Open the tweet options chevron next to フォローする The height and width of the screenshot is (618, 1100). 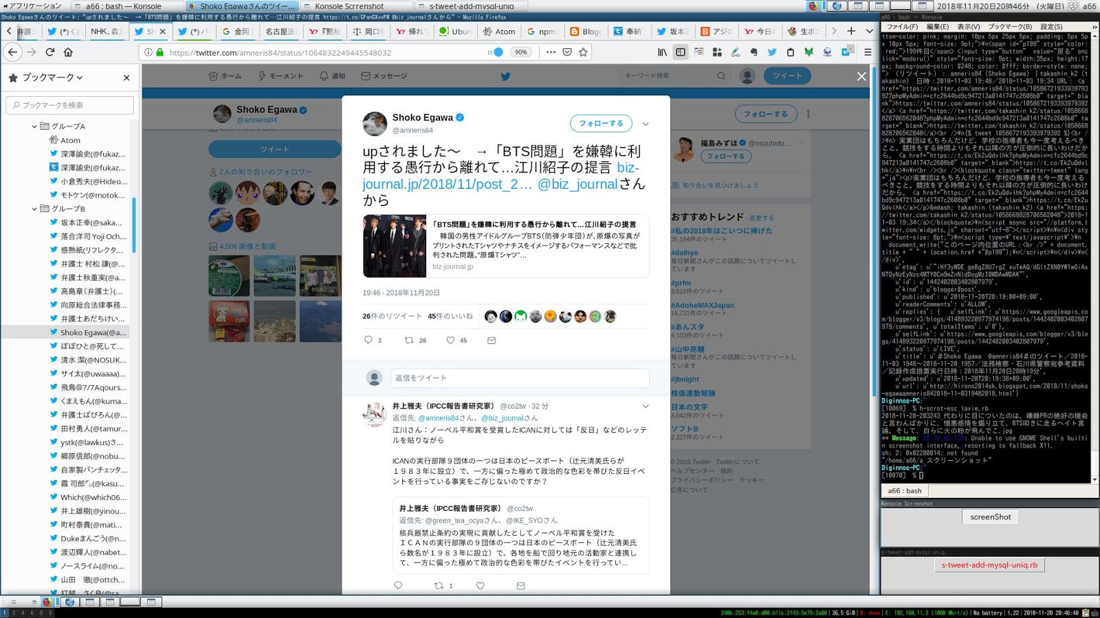646,124
